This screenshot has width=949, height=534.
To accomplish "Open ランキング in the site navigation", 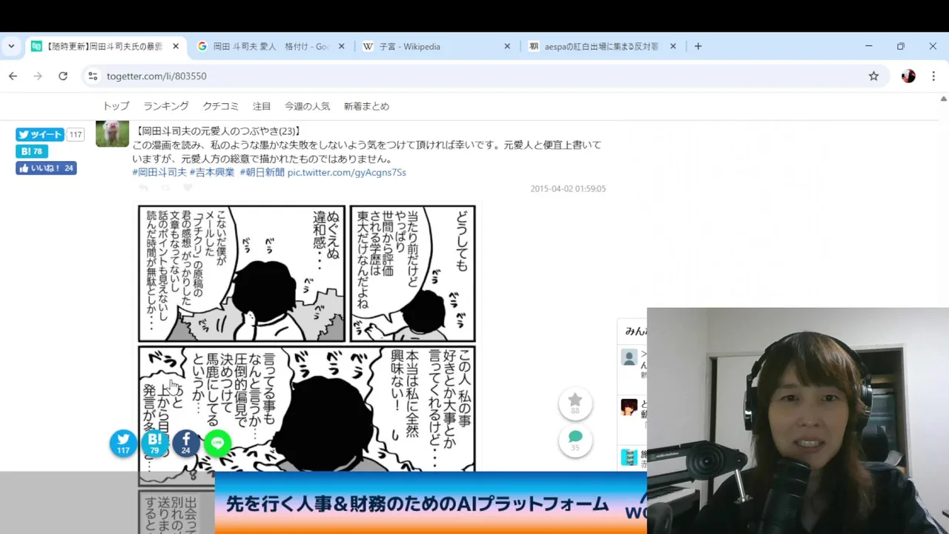I will [166, 106].
